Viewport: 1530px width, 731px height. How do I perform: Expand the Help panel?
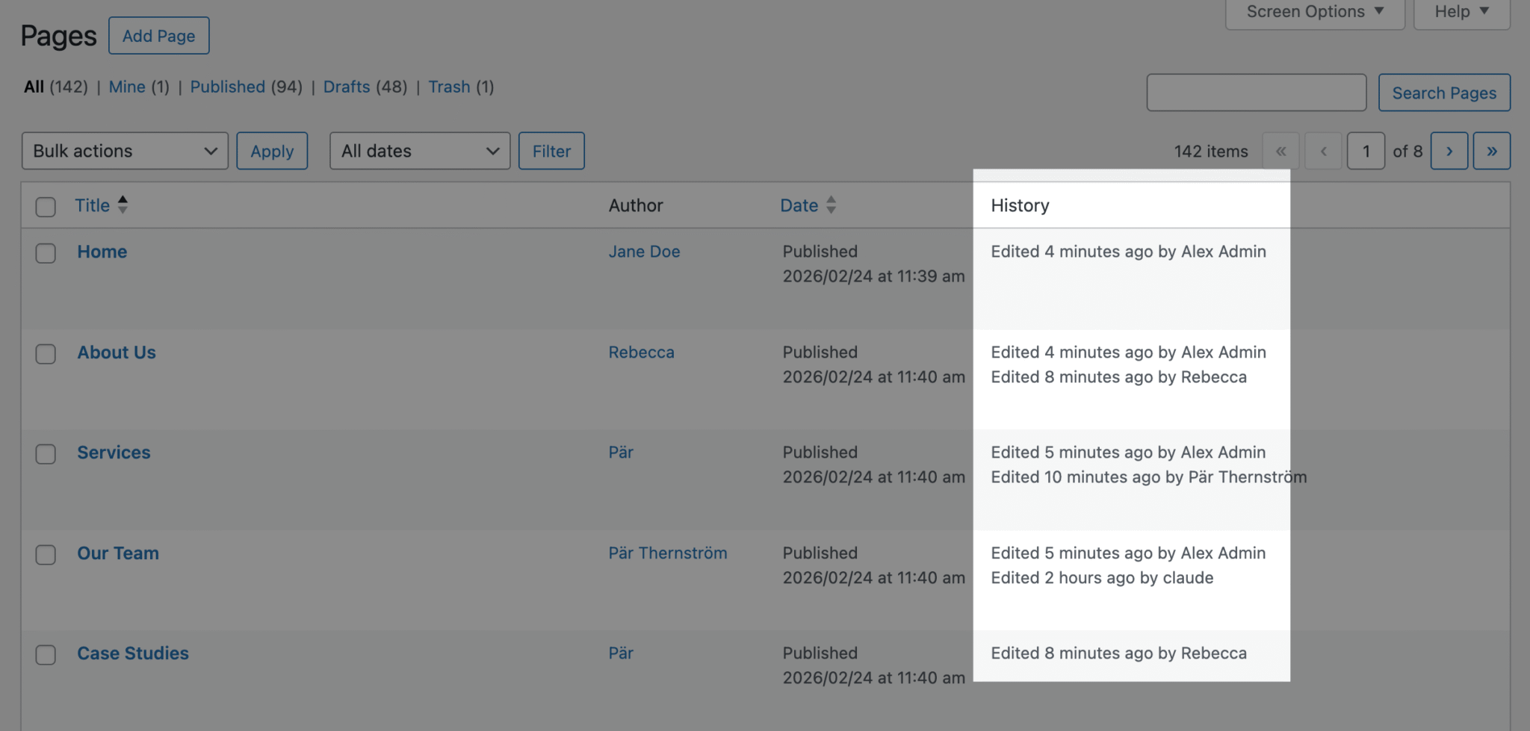[1462, 12]
